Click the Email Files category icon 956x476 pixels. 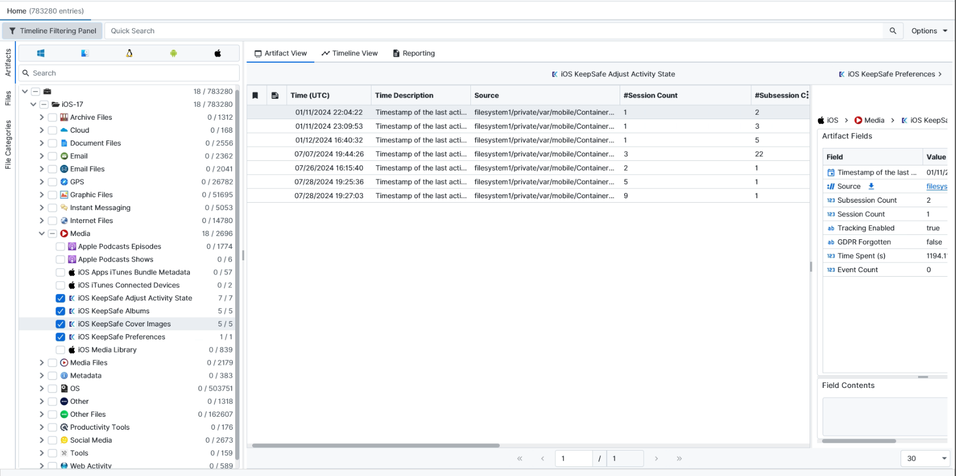click(x=64, y=169)
